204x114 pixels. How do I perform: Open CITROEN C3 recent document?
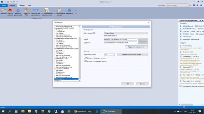[x=192, y=31]
